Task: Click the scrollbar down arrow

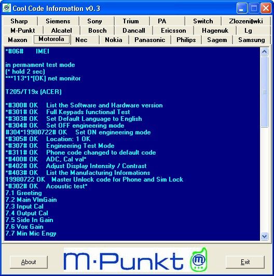Action: coord(264,236)
